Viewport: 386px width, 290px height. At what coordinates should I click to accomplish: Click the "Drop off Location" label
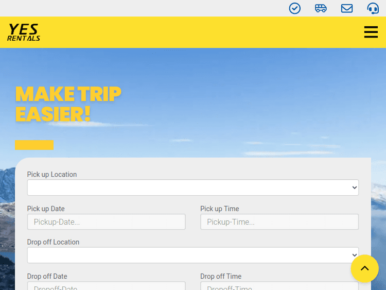53,242
